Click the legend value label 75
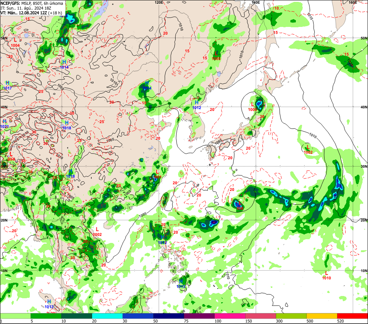Screen dimensions: 368x324 click(186, 321)
